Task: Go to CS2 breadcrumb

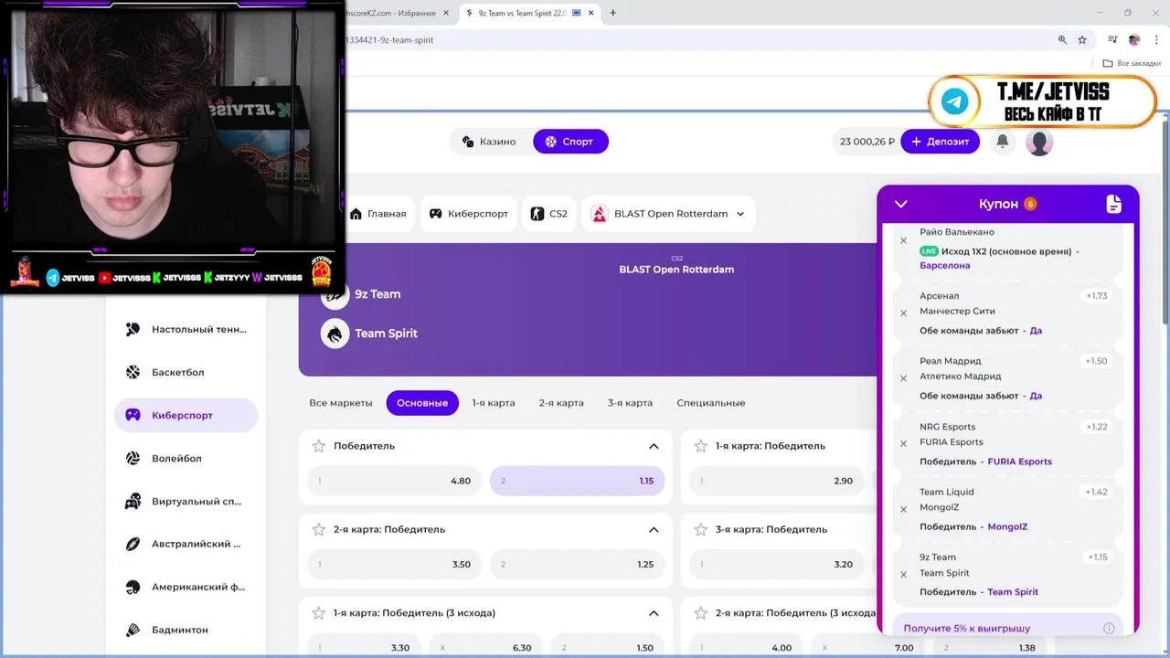Action: pyautogui.click(x=549, y=214)
